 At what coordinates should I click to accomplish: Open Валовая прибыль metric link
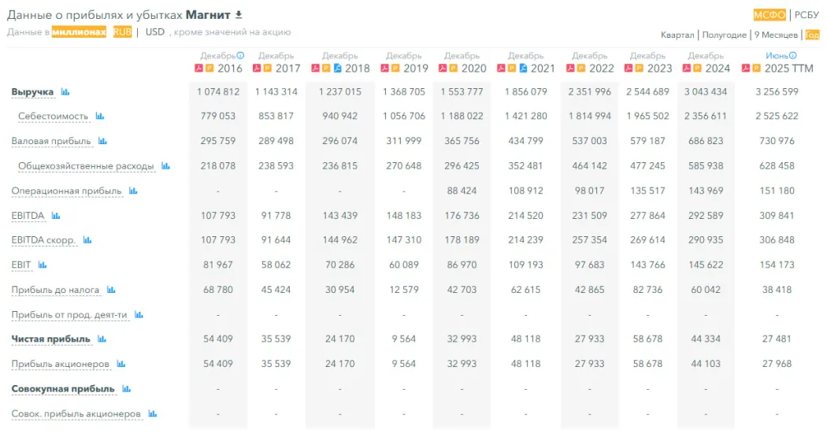[50, 142]
